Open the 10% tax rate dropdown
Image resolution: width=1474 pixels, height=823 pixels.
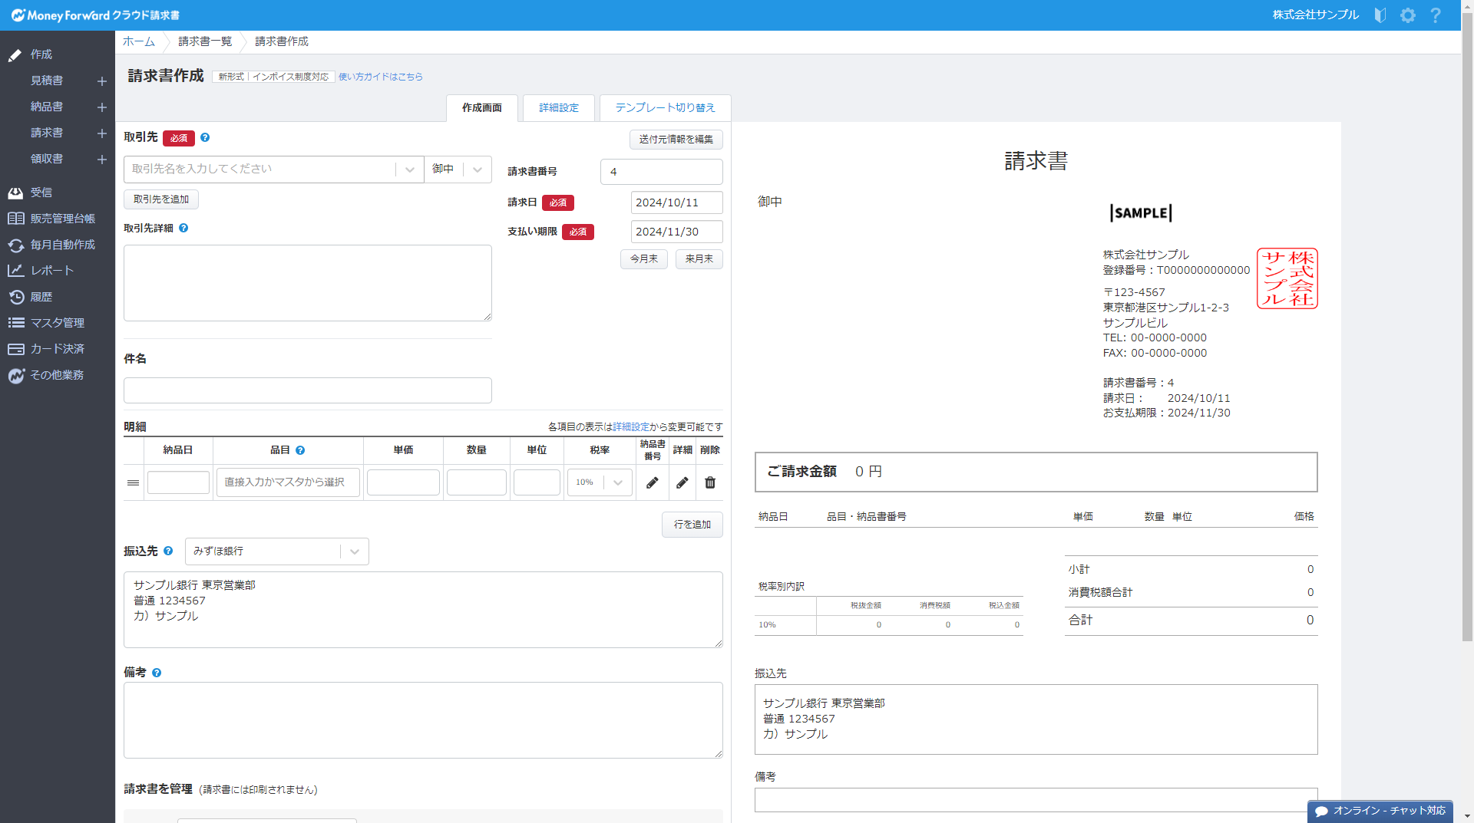coord(617,482)
